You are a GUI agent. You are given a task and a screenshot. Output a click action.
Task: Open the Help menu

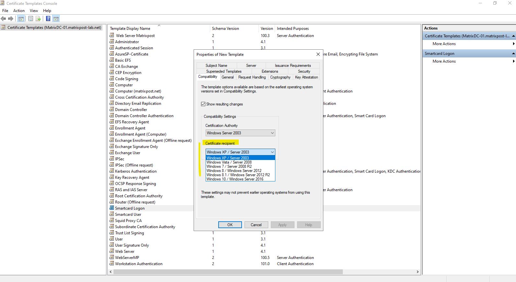pos(47,11)
